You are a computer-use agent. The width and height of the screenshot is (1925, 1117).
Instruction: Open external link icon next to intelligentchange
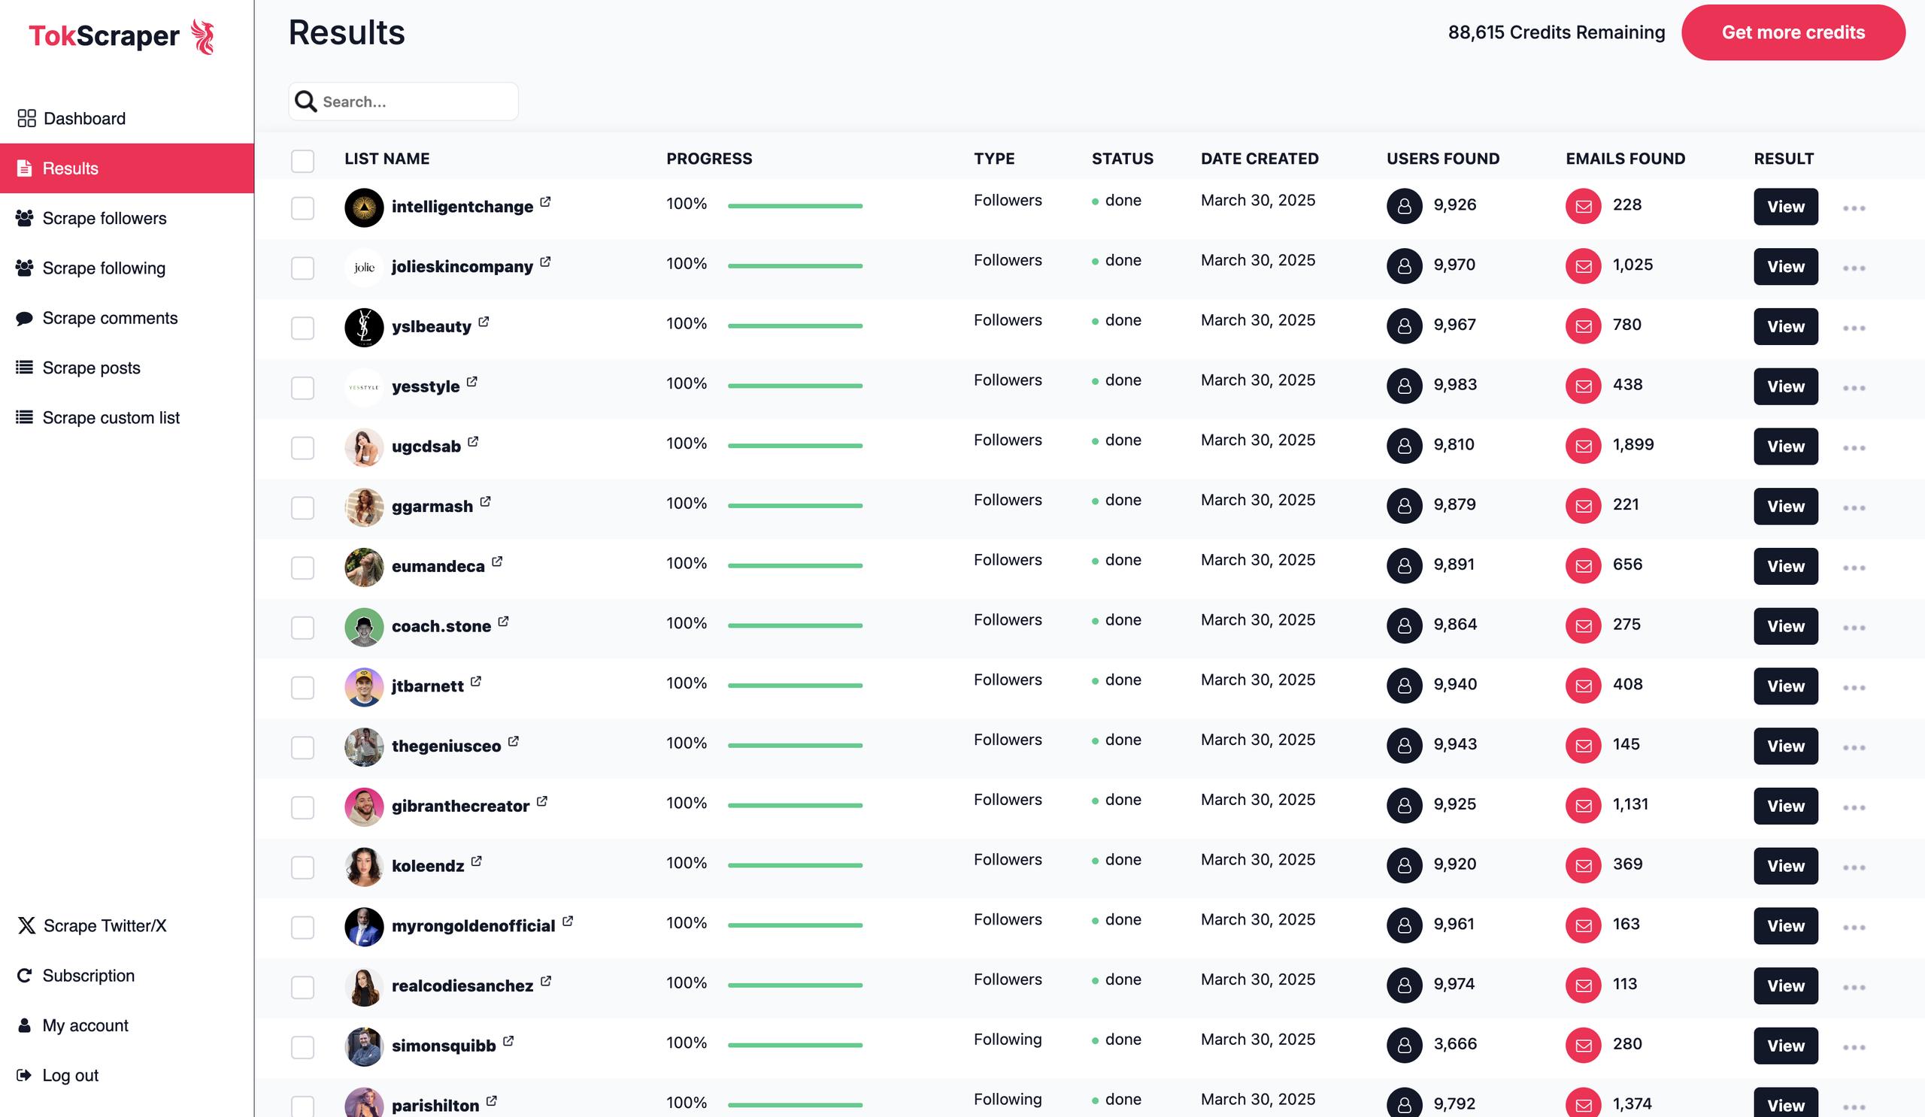tap(545, 202)
